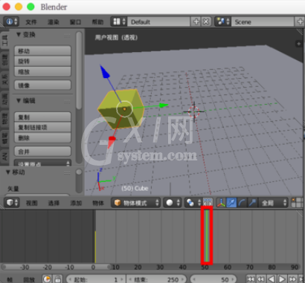Open the pivot point selector
305x283 pixels.
pos(193,203)
